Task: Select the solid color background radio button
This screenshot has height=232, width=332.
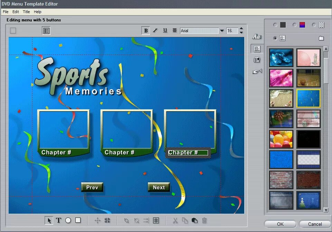Action: click(x=275, y=25)
